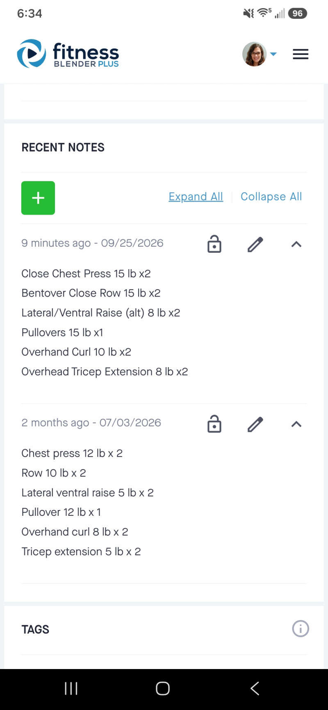Image resolution: width=328 pixels, height=710 pixels.
Task: Click the Tags section heading
Action: [x=35, y=629]
